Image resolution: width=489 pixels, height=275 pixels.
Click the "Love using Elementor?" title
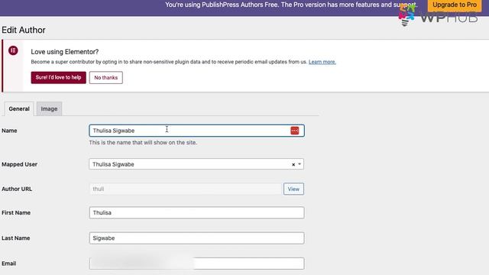click(x=64, y=52)
